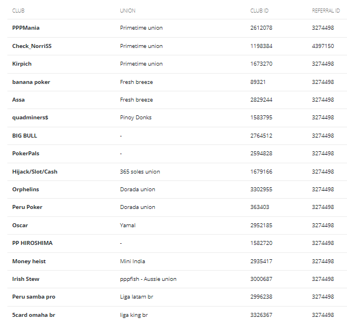Click Fresh breeze union for Assa
347x326 pixels.
click(136, 100)
